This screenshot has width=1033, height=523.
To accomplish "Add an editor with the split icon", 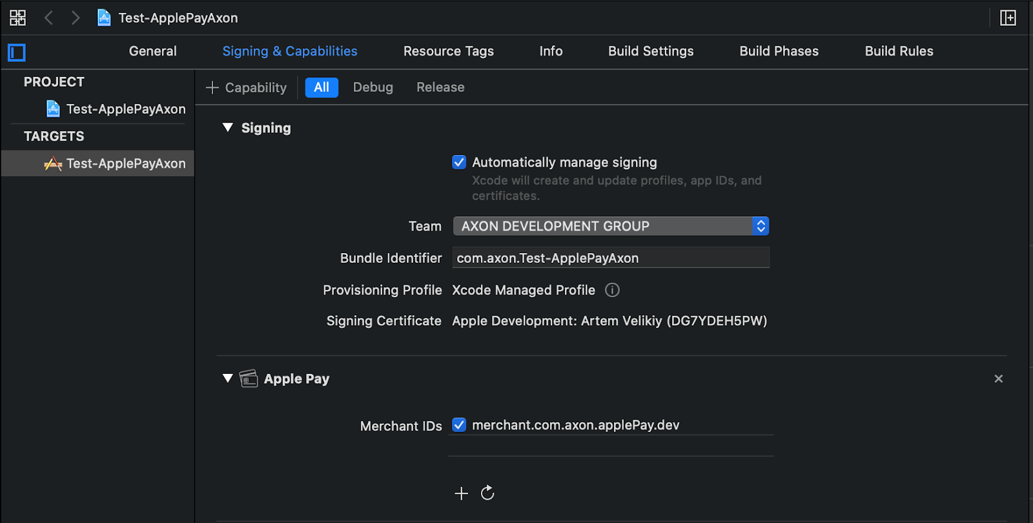I will point(1008,17).
